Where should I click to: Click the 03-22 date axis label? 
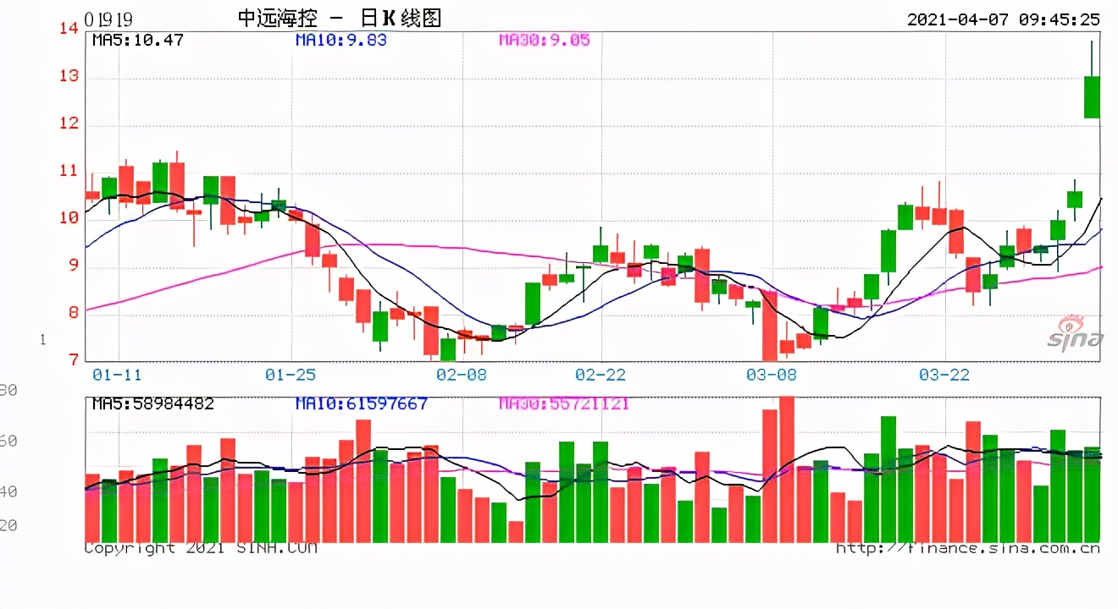[x=944, y=374]
